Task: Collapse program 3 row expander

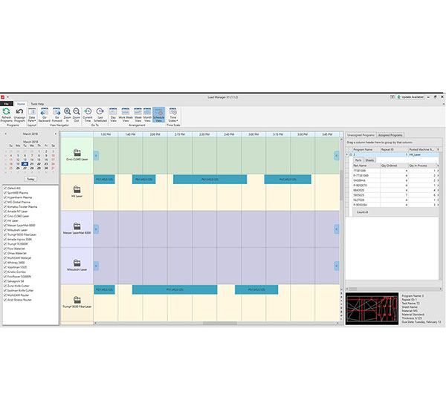Action: [350, 155]
